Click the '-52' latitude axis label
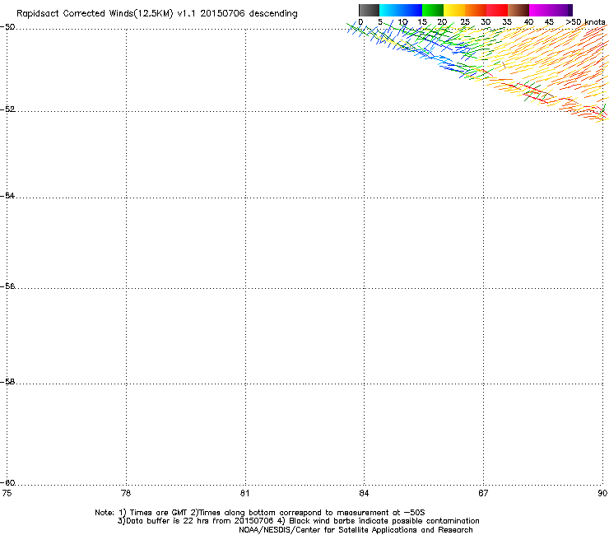Image resolution: width=609 pixels, height=535 pixels. (7, 109)
